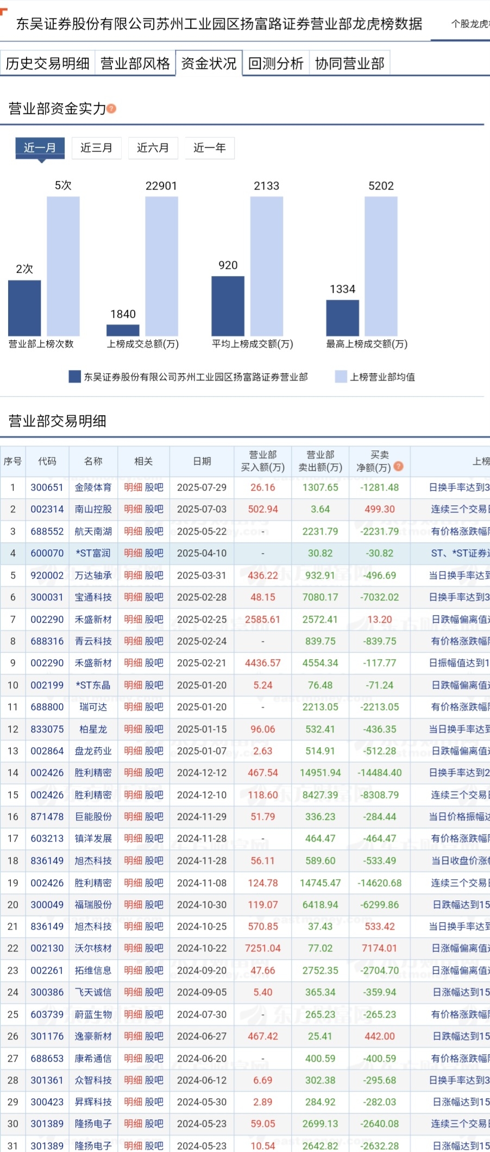Image resolution: width=490 pixels, height=1152 pixels.
Task: Open 禾盛新材 link dated 2025-02-21
Action: point(93,663)
